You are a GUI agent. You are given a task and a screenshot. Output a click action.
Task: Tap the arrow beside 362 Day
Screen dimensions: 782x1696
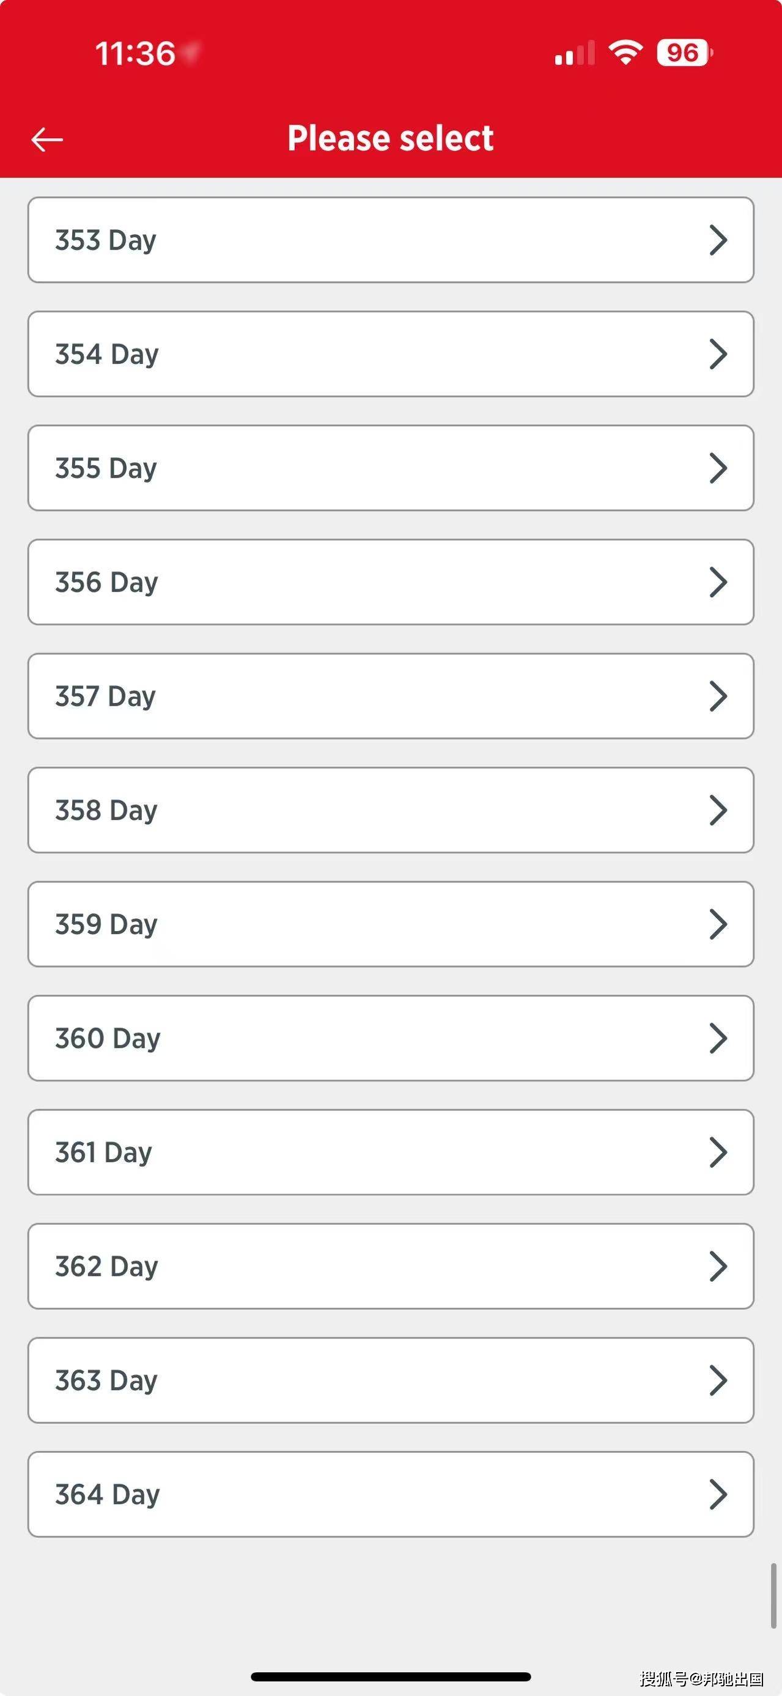coord(718,1266)
